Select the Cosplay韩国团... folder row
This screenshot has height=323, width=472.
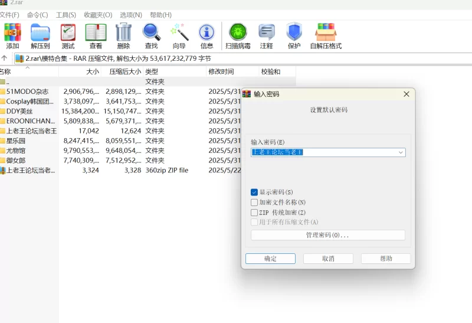coord(120,102)
